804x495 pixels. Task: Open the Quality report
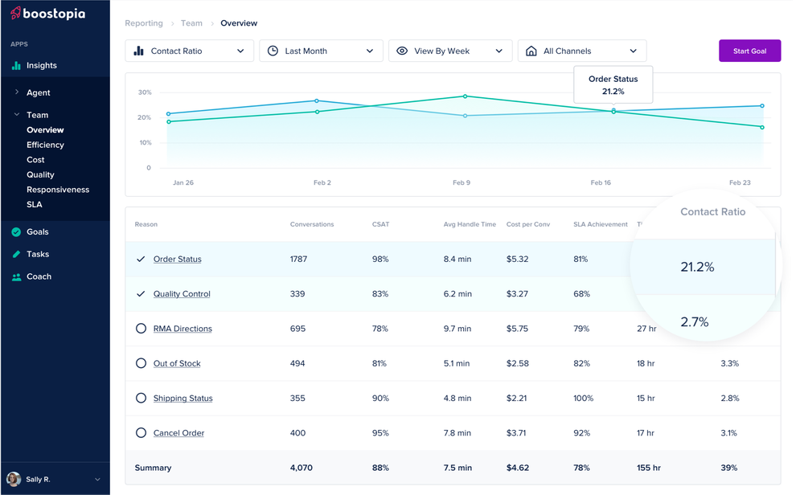[40, 174]
